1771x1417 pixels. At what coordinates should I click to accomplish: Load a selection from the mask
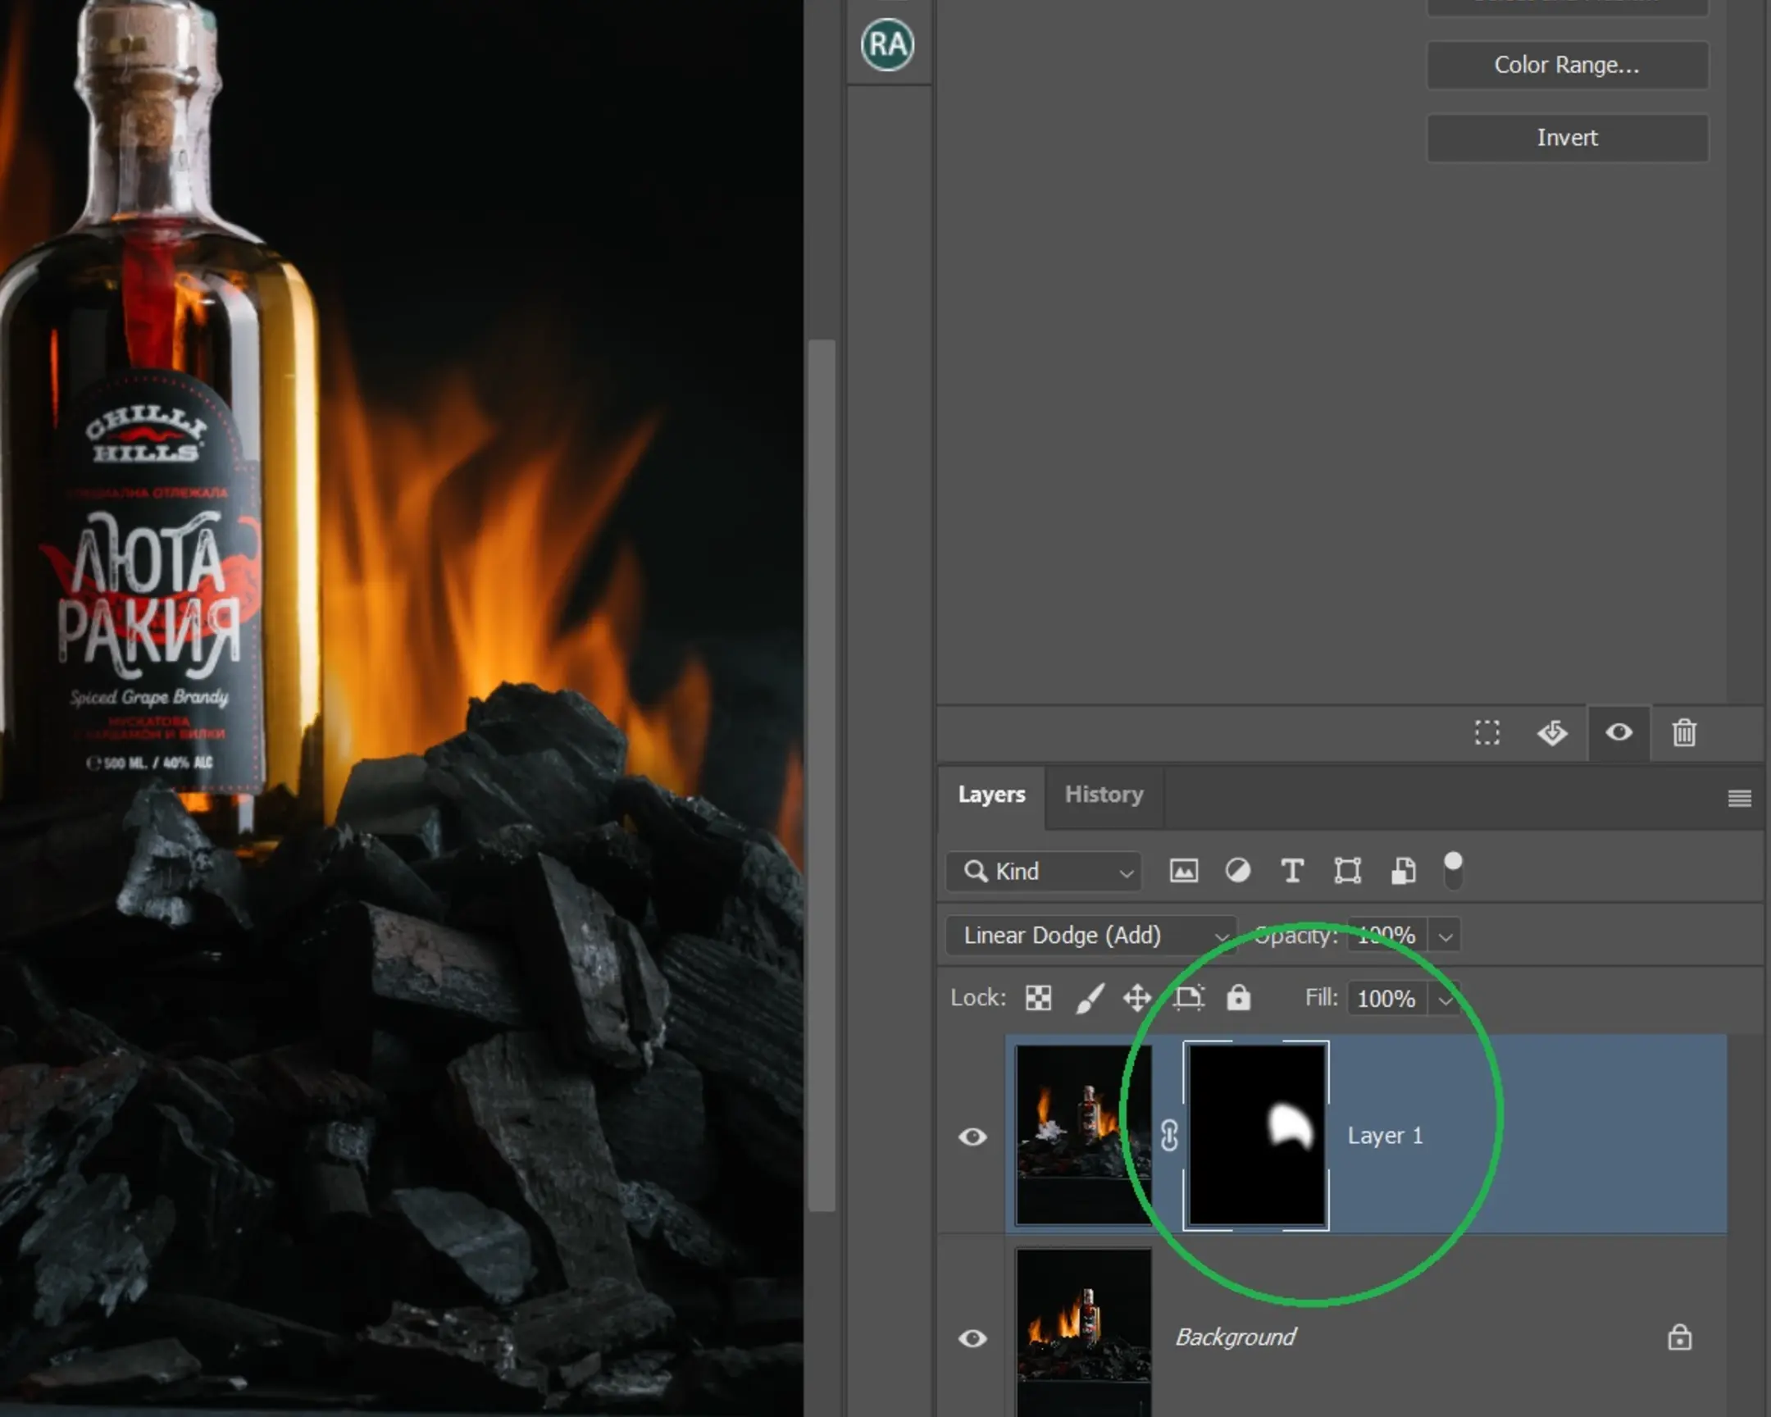point(1486,734)
